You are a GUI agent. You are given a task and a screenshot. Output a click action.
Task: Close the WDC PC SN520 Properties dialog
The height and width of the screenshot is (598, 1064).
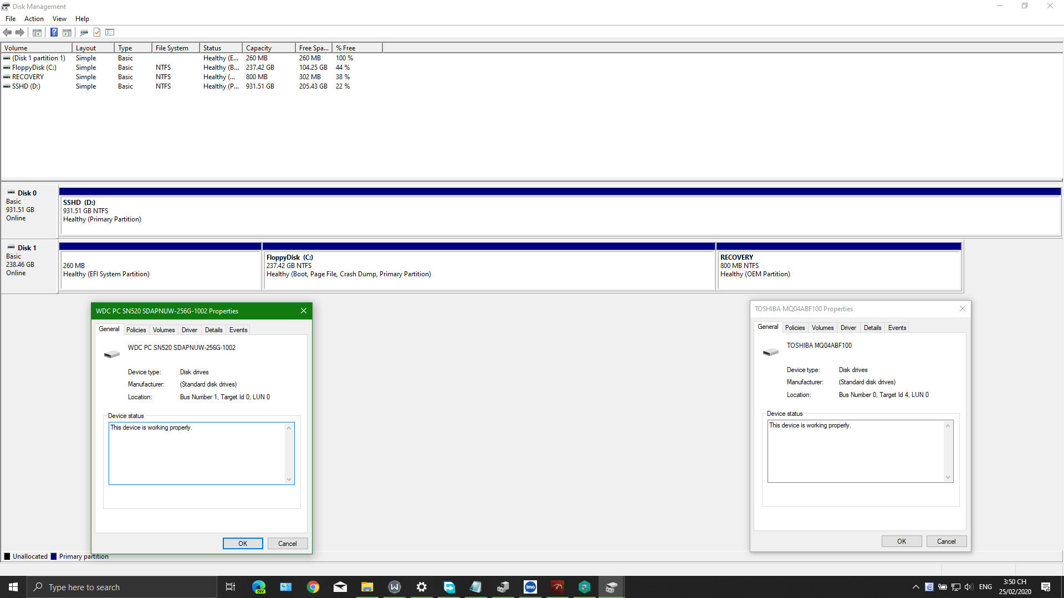[x=304, y=311]
